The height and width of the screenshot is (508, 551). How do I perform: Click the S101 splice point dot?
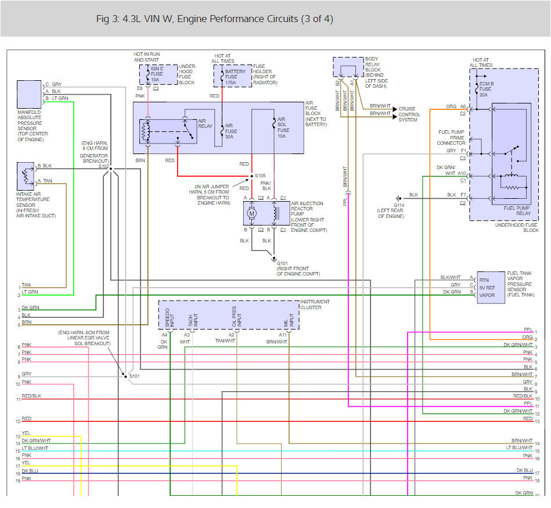tap(126, 376)
